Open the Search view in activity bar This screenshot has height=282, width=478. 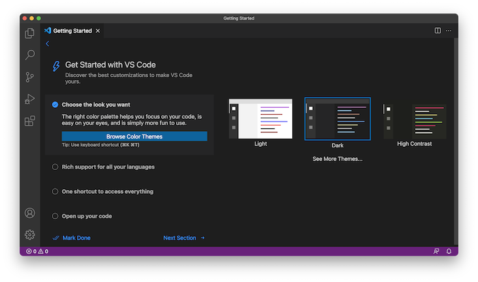[x=29, y=55]
